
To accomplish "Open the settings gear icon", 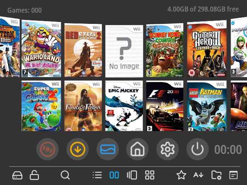I will tap(167, 149).
